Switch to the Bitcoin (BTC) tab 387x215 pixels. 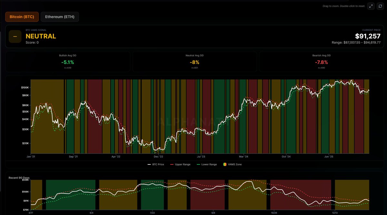(22, 17)
